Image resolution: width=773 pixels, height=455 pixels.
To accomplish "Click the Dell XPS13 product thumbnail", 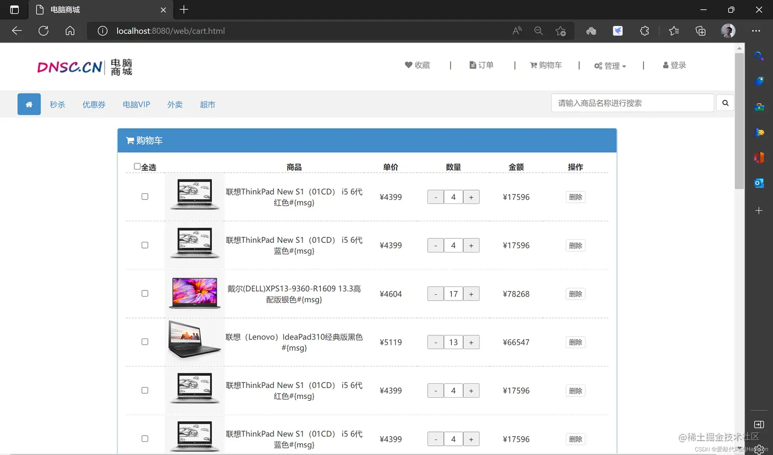I will point(195,293).
